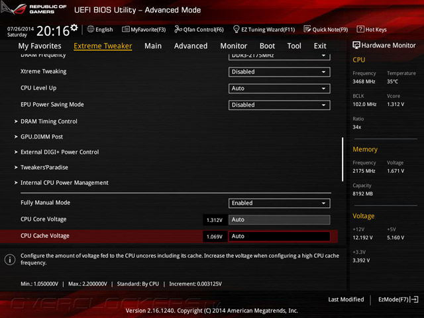Click the globe language icon
The image size is (424, 318).
[x=91, y=29]
